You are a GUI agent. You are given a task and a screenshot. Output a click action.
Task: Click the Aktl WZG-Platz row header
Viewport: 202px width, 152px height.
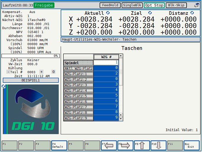coord(78,68)
